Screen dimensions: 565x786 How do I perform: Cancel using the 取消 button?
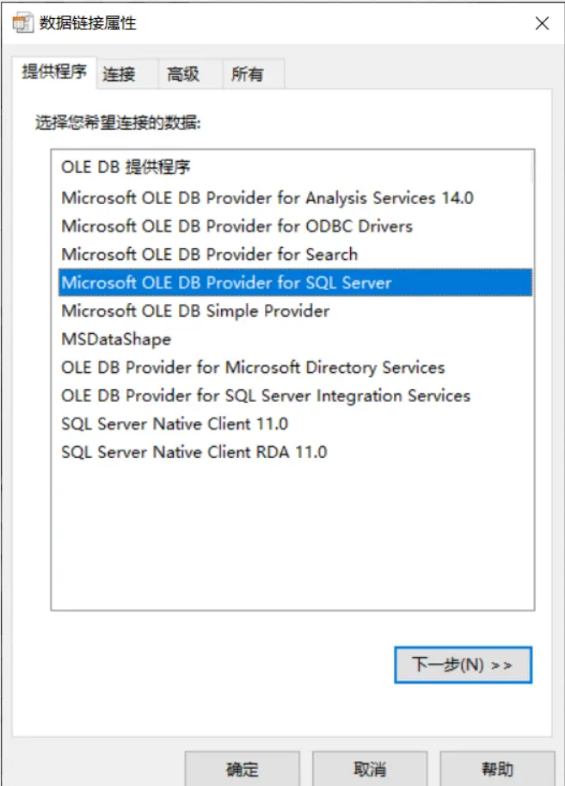click(x=370, y=769)
